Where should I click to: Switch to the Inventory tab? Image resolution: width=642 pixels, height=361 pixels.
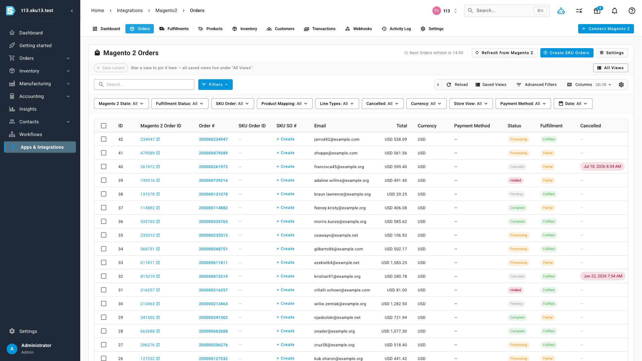[x=245, y=29]
